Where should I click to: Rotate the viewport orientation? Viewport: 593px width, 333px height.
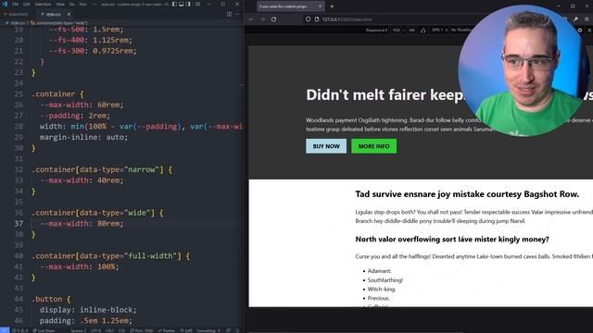423,31
